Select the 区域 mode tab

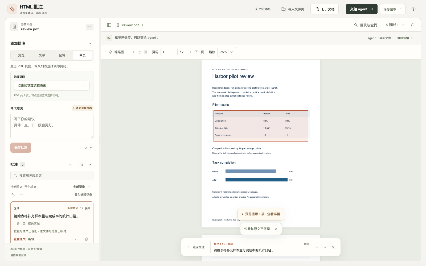62,55
